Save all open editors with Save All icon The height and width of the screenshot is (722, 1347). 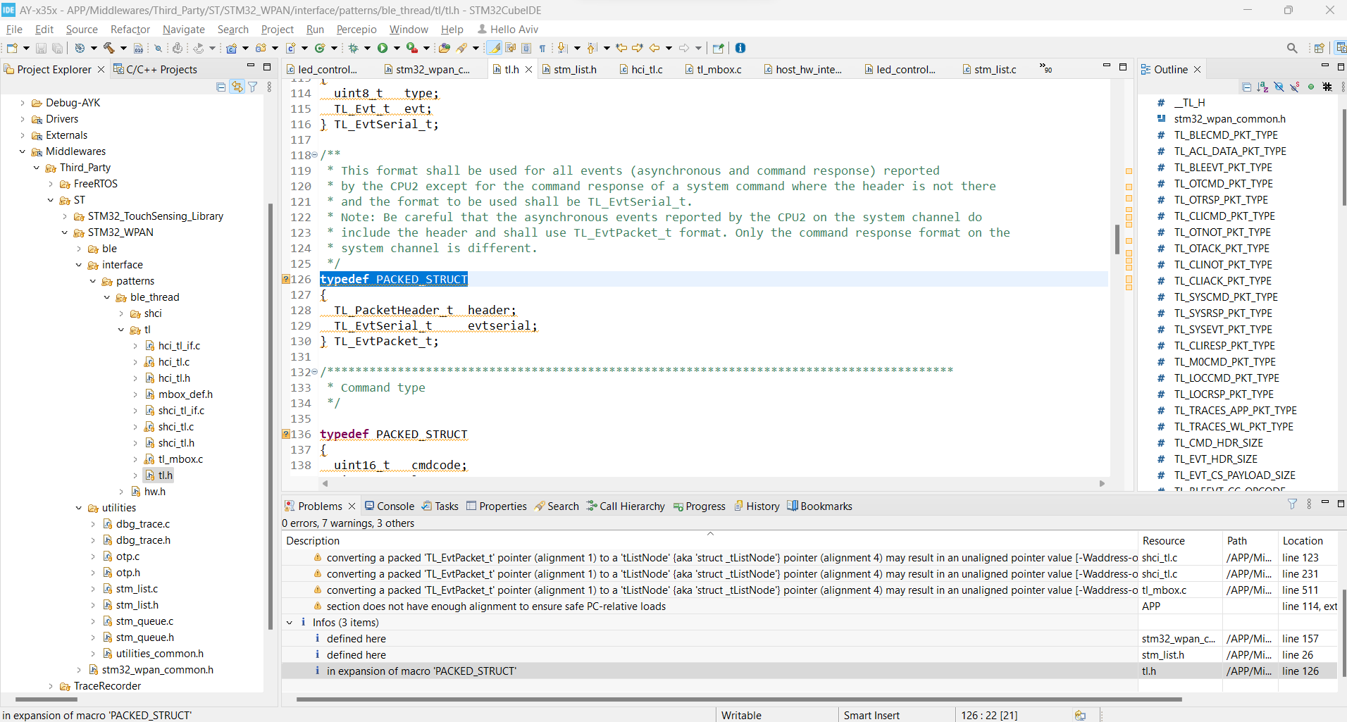pos(57,48)
